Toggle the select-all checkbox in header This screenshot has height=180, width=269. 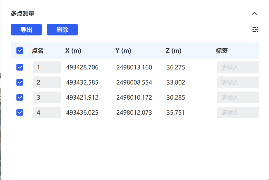(20, 51)
